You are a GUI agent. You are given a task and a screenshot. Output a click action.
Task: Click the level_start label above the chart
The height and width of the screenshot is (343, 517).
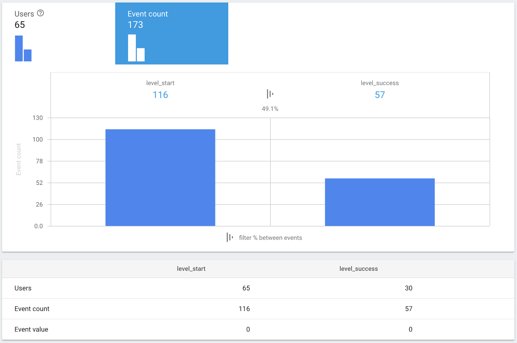(x=160, y=83)
